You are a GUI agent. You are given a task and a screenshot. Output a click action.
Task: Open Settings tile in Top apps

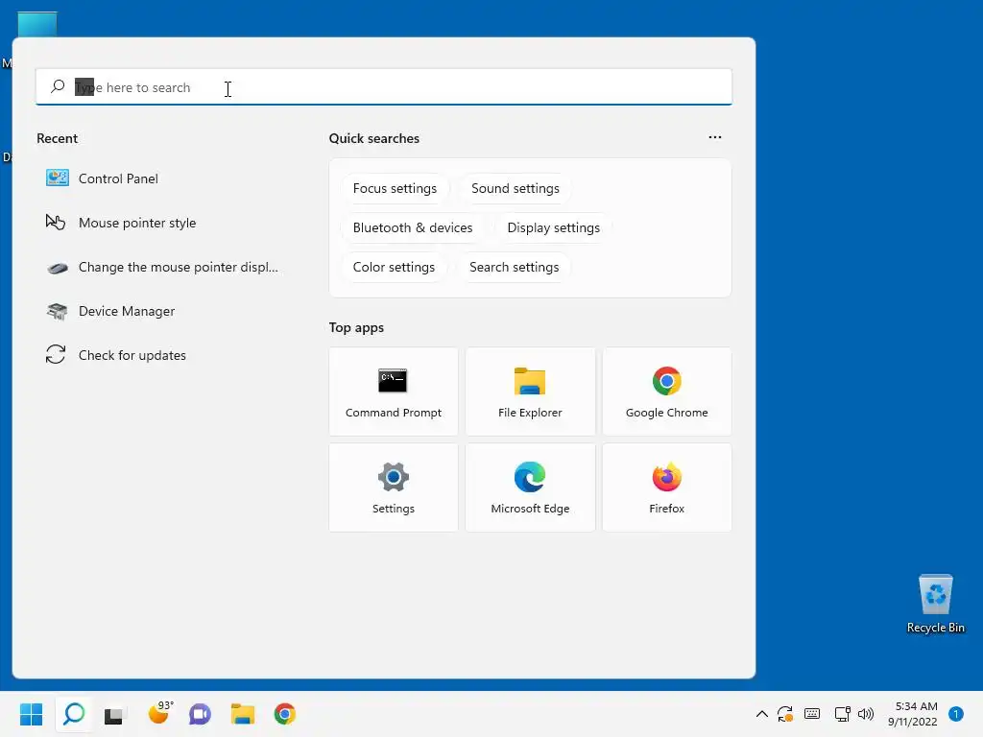pos(393,487)
